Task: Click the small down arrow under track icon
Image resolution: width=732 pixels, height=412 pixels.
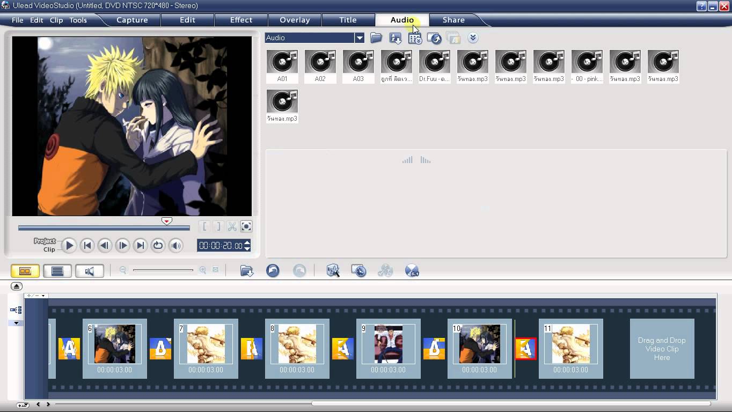Action: pos(16,323)
